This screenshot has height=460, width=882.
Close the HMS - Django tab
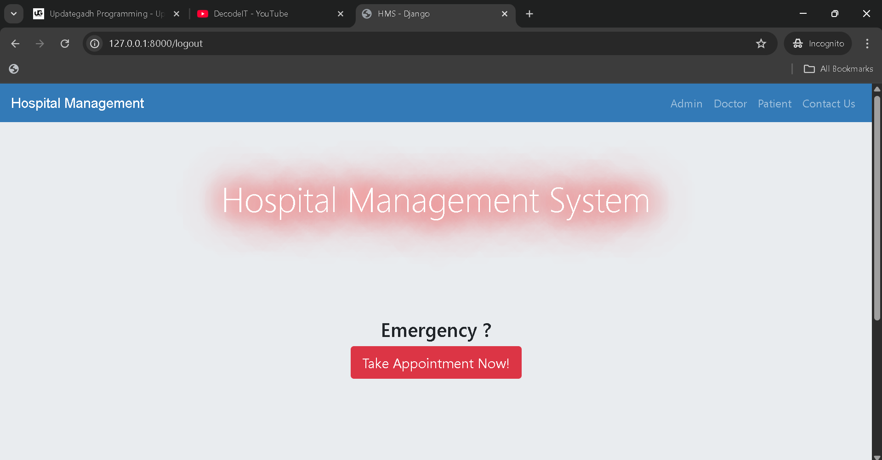(x=504, y=14)
